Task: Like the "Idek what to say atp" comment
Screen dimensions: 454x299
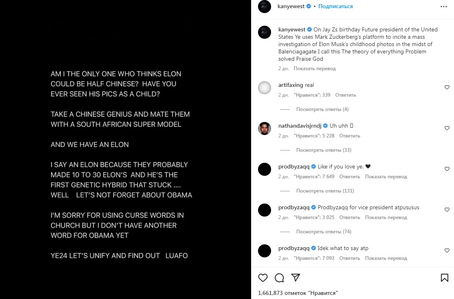Action: [x=447, y=250]
